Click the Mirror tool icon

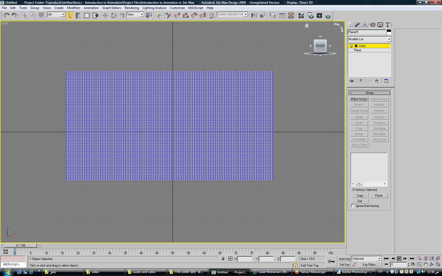pyautogui.click(x=254, y=16)
